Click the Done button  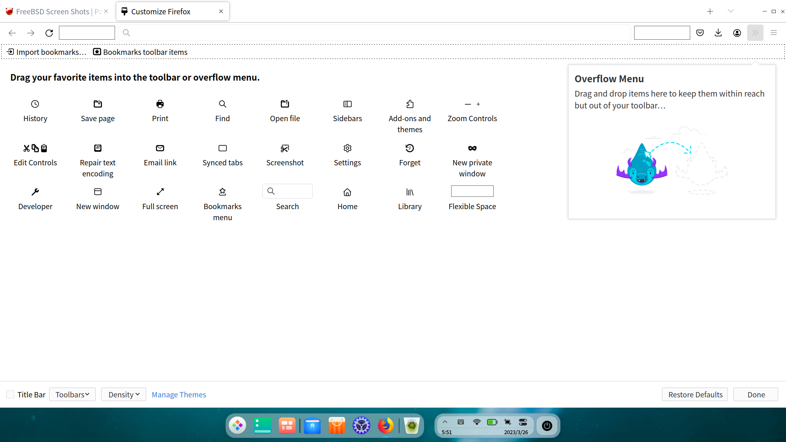tap(756, 395)
